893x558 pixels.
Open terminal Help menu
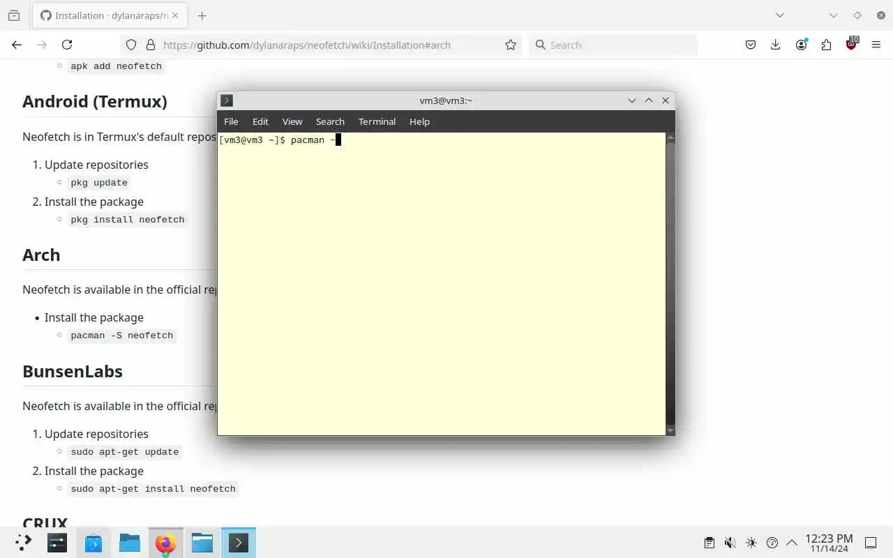419,121
